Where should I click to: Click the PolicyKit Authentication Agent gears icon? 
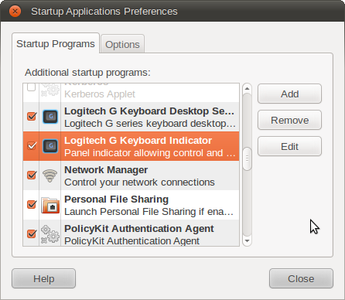coord(50,234)
